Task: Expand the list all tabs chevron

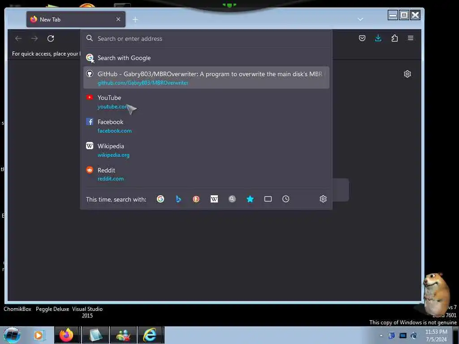Action: 360,19
